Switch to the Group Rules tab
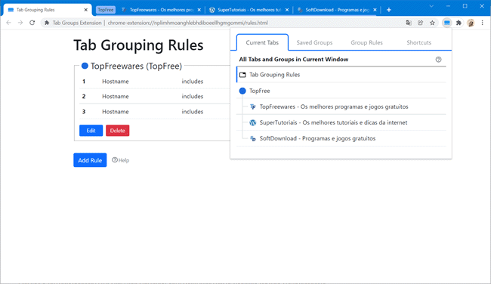 366,42
